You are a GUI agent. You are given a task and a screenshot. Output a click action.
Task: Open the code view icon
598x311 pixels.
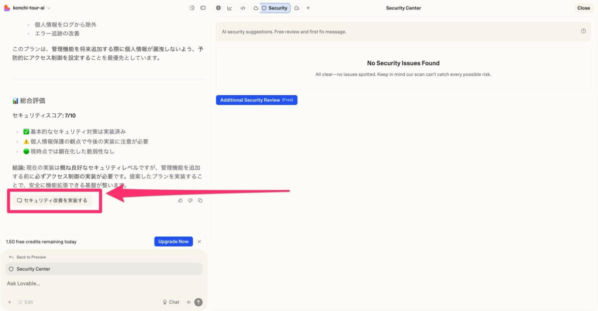[x=243, y=8]
